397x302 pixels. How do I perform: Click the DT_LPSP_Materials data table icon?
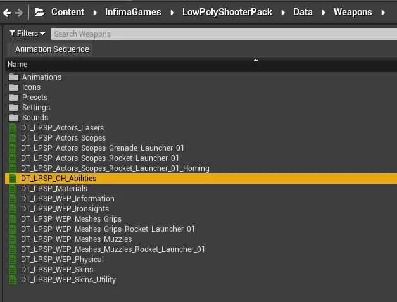point(13,189)
